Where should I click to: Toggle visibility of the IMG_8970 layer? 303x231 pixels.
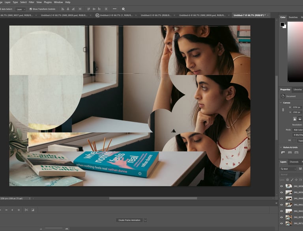(281, 217)
